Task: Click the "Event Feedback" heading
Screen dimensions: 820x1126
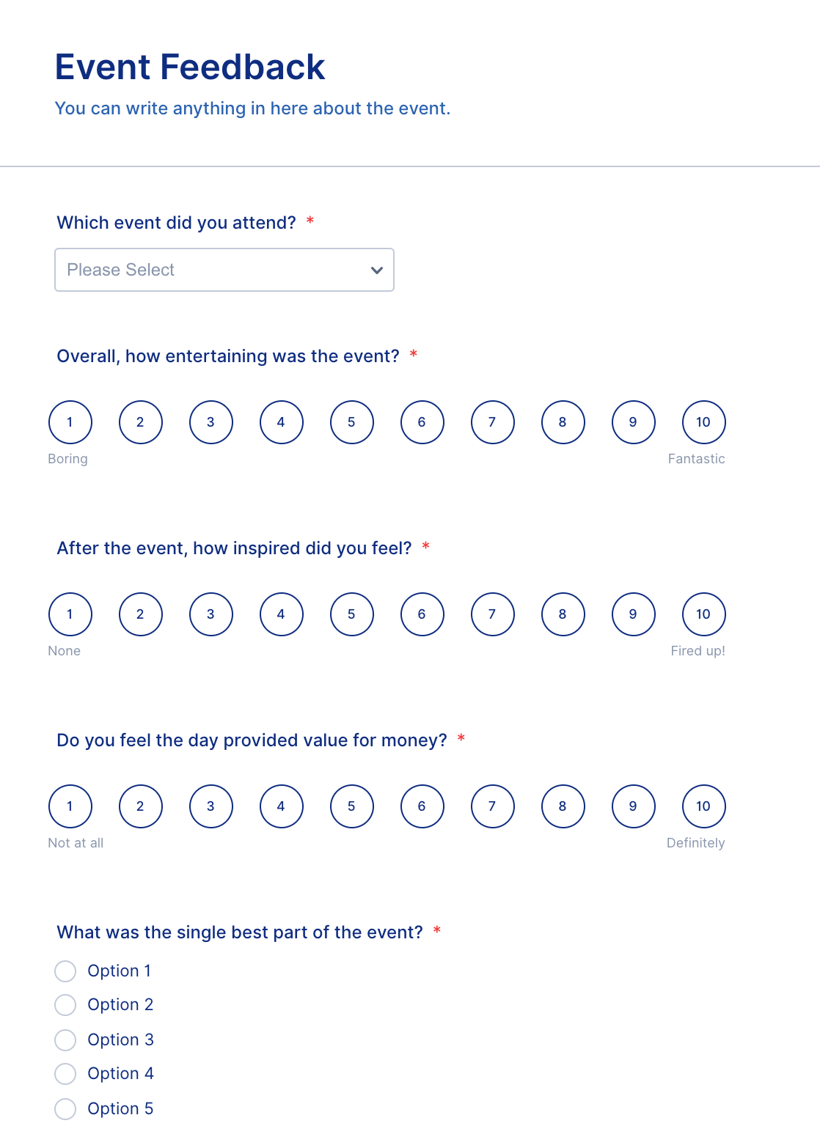Action: click(x=189, y=67)
